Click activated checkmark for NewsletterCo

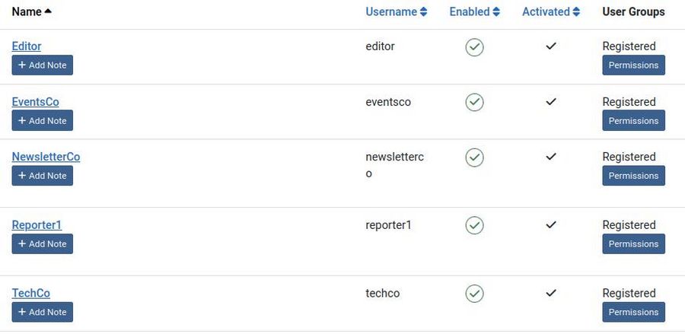coord(551,157)
